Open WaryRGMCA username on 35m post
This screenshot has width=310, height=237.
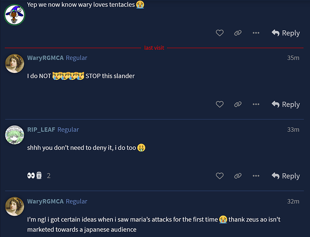click(x=45, y=58)
